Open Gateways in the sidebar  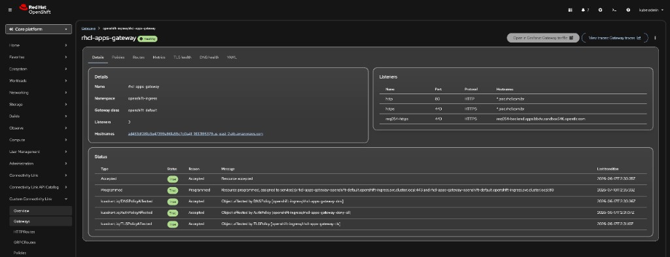41,222
